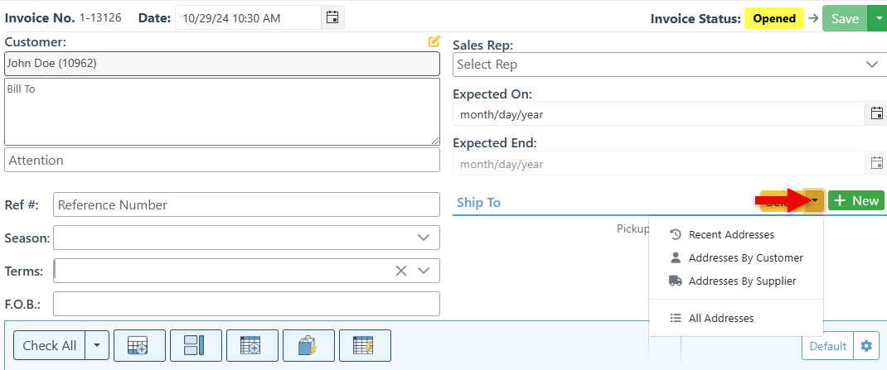Open the settings gear beside Default
Image resolution: width=887 pixels, height=370 pixels.
pos(866,346)
